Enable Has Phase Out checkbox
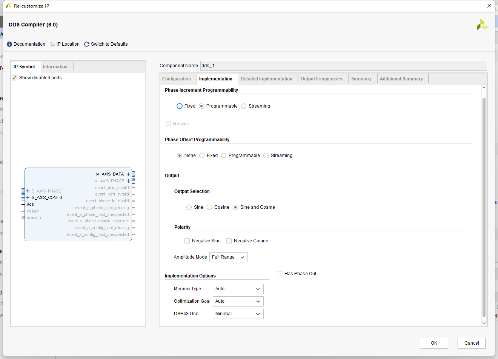Viewport: 498px width, 359px height. tap(280, 274)
